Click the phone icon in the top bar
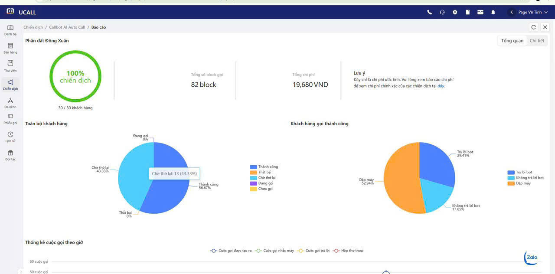555x274 pixels. pyautogui.click(x=429, y=12)
